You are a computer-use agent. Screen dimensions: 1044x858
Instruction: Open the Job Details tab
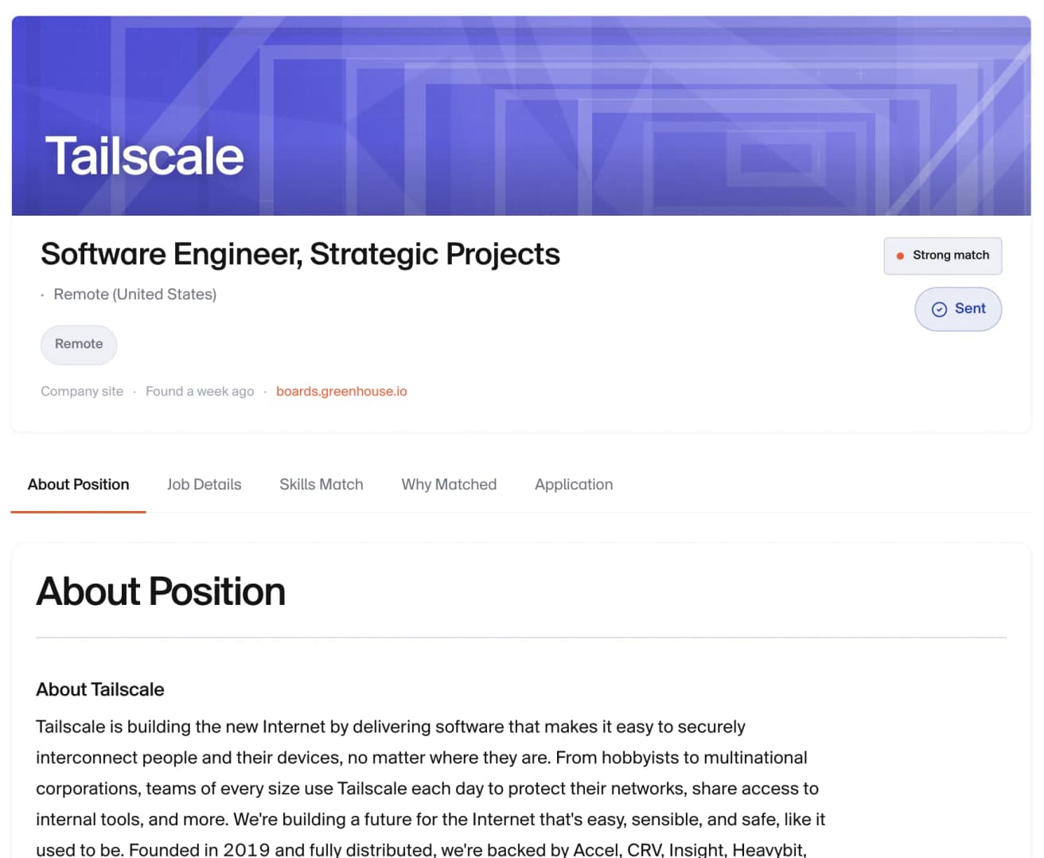pos(204,485)
